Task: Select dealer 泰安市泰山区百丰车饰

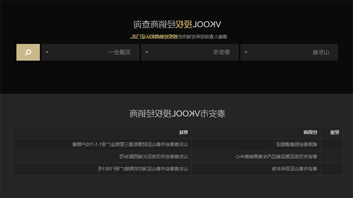Action: click(294, 169)
